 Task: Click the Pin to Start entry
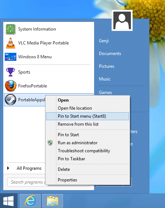(x=88, y=135)
